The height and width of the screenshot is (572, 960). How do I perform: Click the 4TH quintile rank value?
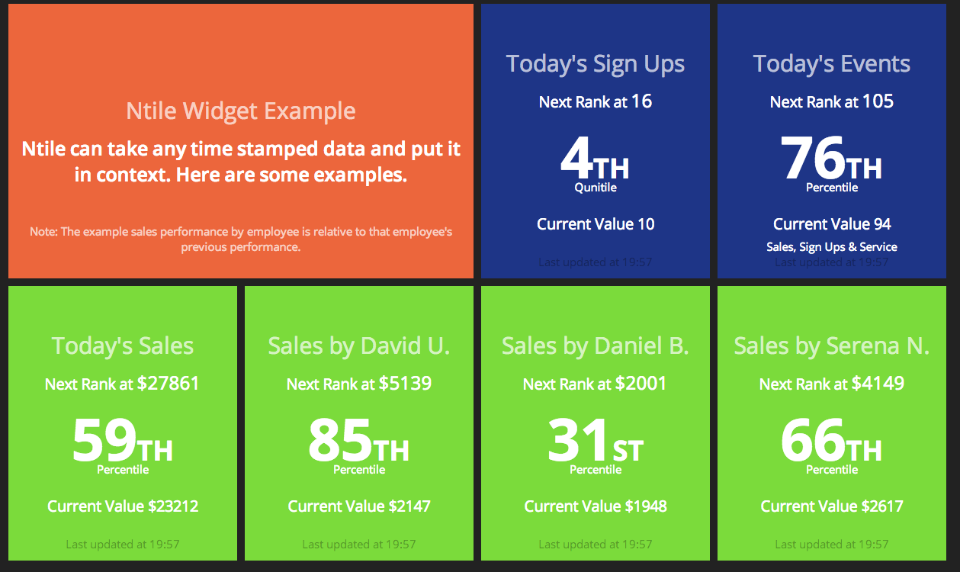pos(595,160)
